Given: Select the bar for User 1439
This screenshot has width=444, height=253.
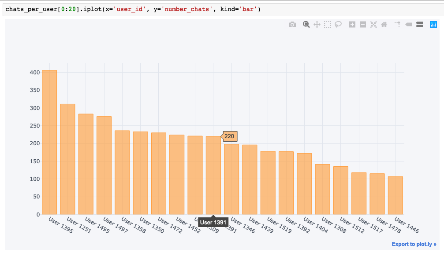Looking at the screenshot, I should [250, 180].
